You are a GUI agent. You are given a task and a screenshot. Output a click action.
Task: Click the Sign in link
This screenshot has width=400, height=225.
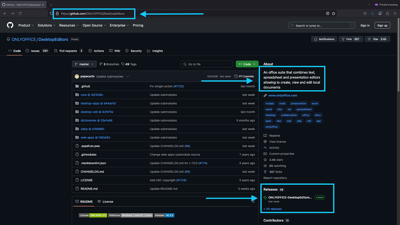point(365,25)
